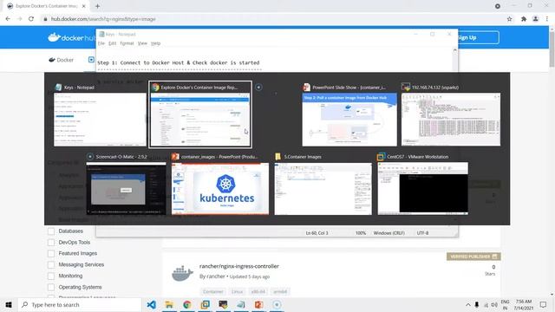This screenshot has height=312, width=555.
Task: Click the whale icon of rancher result
Action: click(x=182, y=273)
